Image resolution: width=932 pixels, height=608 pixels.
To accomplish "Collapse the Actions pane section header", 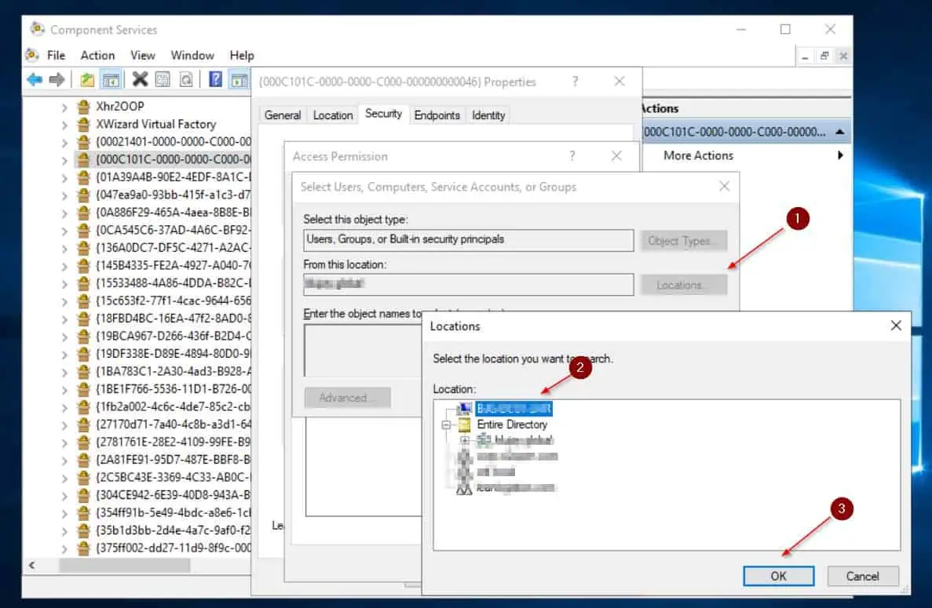I will (840, 132).
